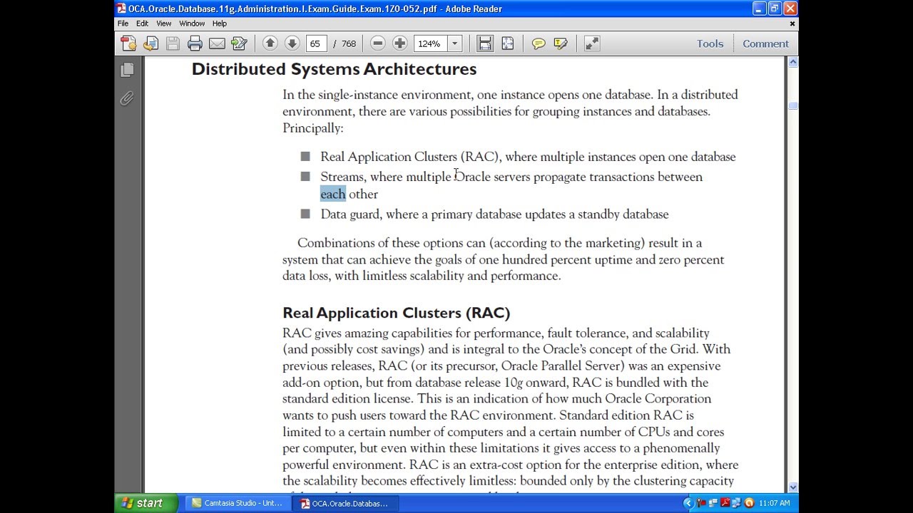Switch to read mode icon
The image size is (913, 513).
click(x=592, y=43)
